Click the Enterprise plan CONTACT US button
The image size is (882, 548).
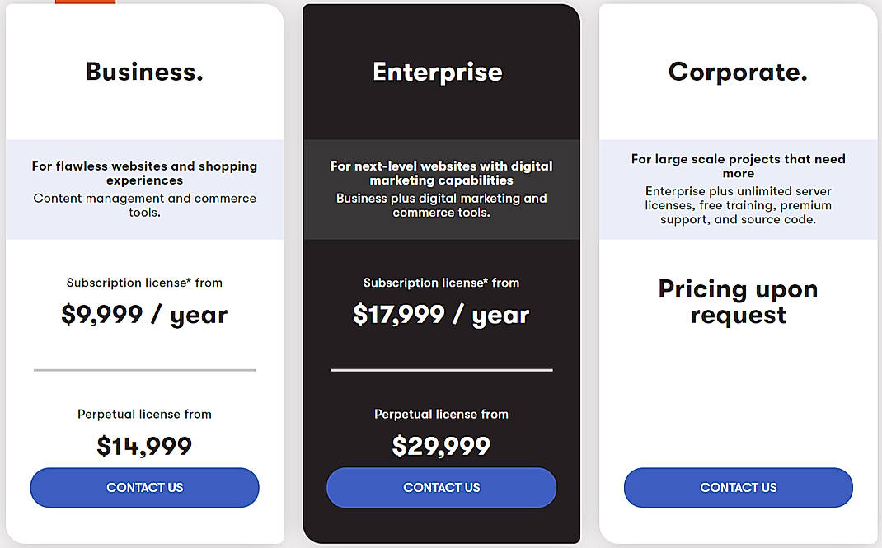pos(441,488)
